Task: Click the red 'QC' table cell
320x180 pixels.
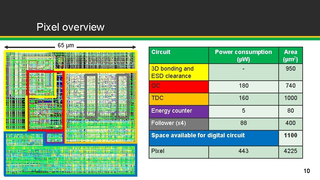Action: pyautogui.click(x=179, y=87)
